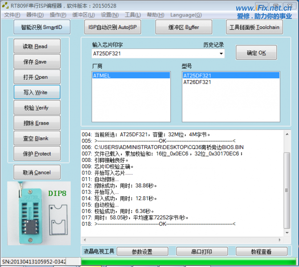Screen dimensions: 299x267
Task: Open the 缓冲区(U) Buffer menu
Action: point(84,15)
